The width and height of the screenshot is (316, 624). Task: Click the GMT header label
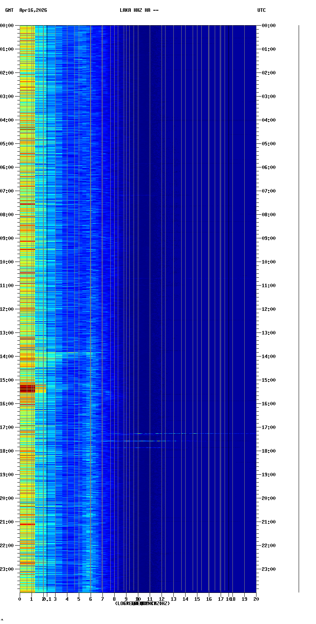point(9,10)
